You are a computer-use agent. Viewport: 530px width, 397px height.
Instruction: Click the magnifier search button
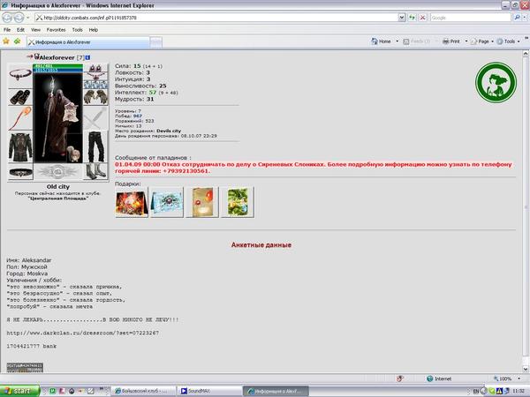[517, 18]
